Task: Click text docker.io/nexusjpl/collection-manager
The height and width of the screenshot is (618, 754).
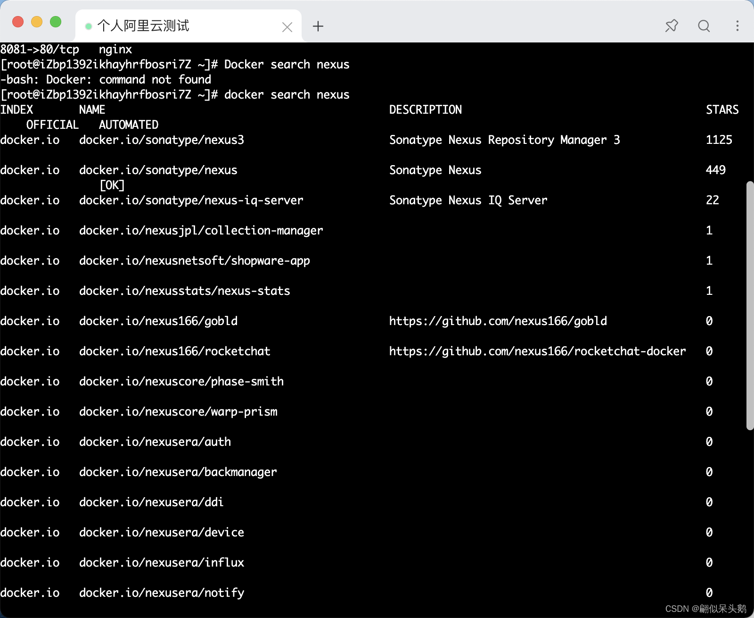Action: click(201, 231)
